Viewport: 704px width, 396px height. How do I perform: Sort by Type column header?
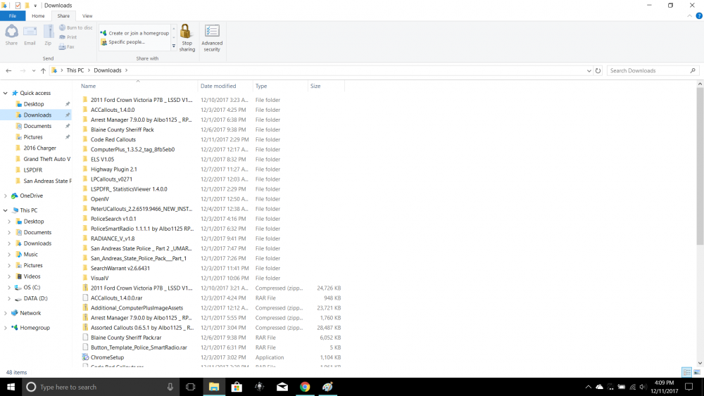[279, 86]
